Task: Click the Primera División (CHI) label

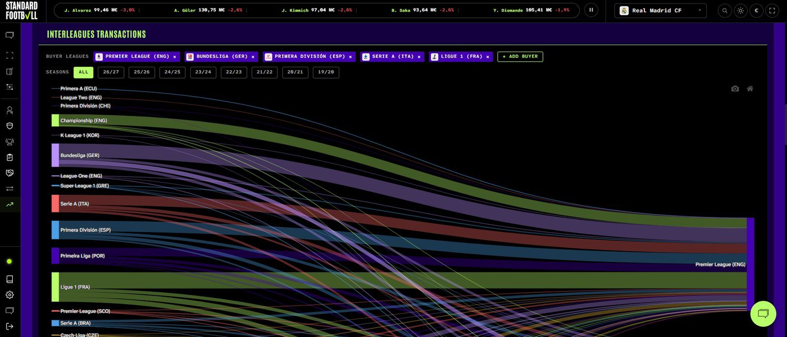Action: click(86, 106)
